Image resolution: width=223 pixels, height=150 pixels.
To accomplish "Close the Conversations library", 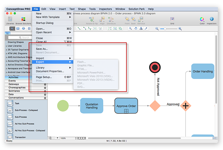I will click(45, 98).
